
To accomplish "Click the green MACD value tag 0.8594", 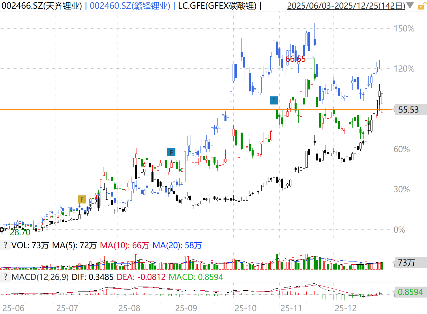I will pyautogui.click(x=410, y=292).
